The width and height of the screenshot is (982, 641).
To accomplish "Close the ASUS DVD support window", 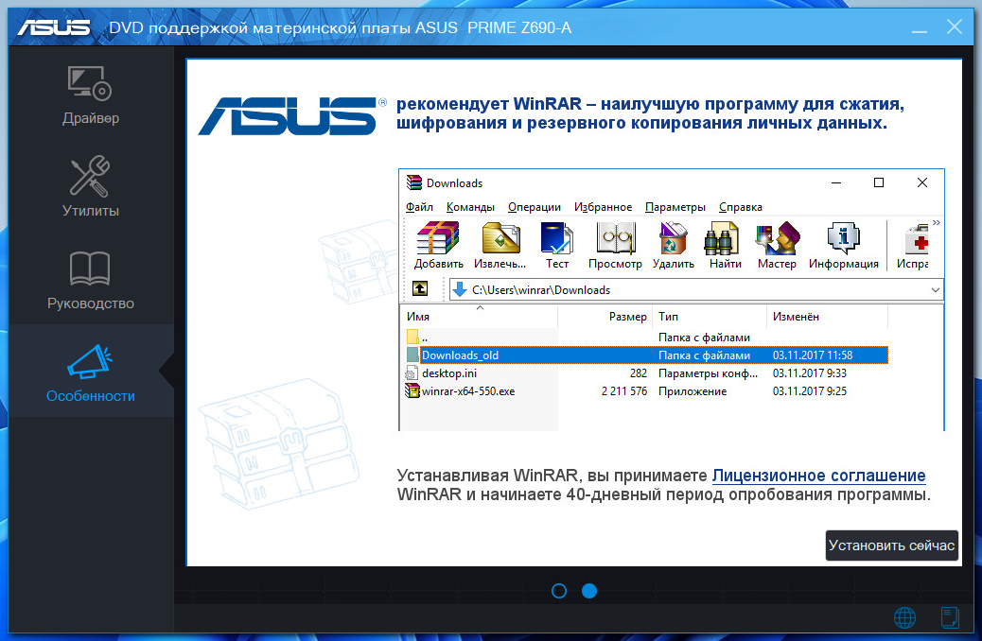I will pyautogui.click(x=955, y=26).
